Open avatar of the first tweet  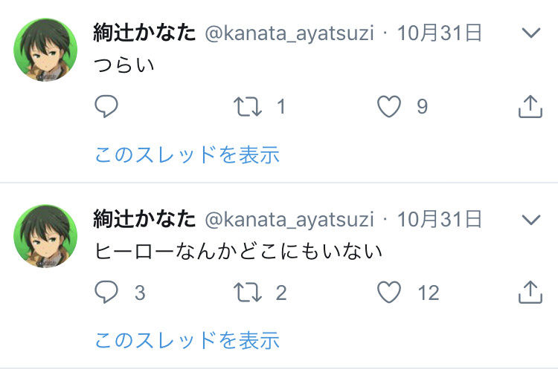coord(45,50)
